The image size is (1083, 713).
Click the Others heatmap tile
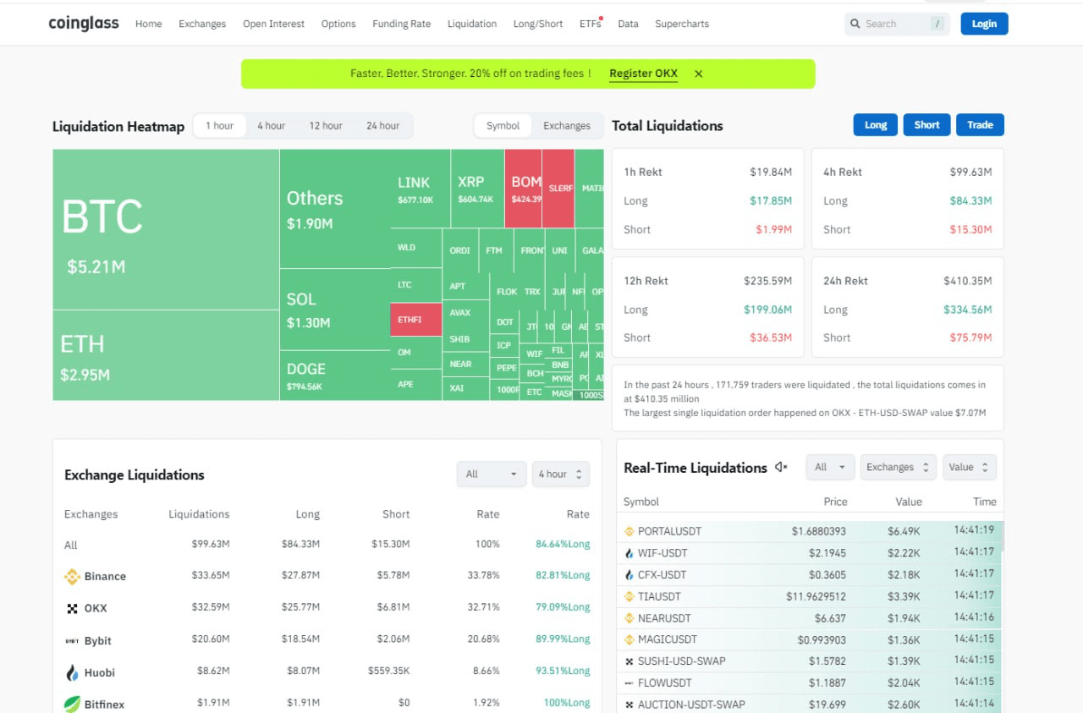pyautogui.click(x=334, y=209)
